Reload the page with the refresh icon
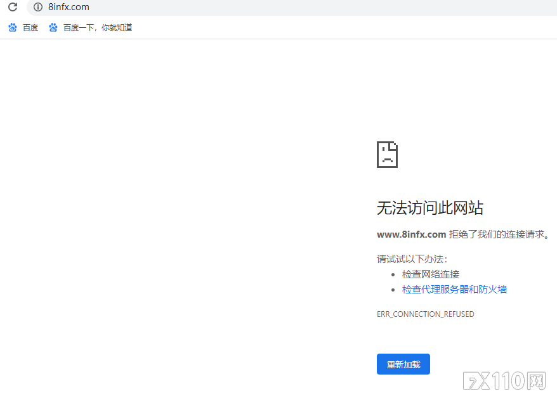Screen dimensions: 557x398 [x=13, y=7]
